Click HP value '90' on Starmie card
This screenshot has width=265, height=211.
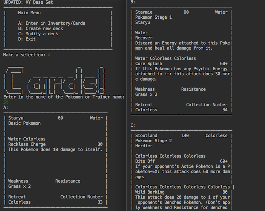point(186,12)
